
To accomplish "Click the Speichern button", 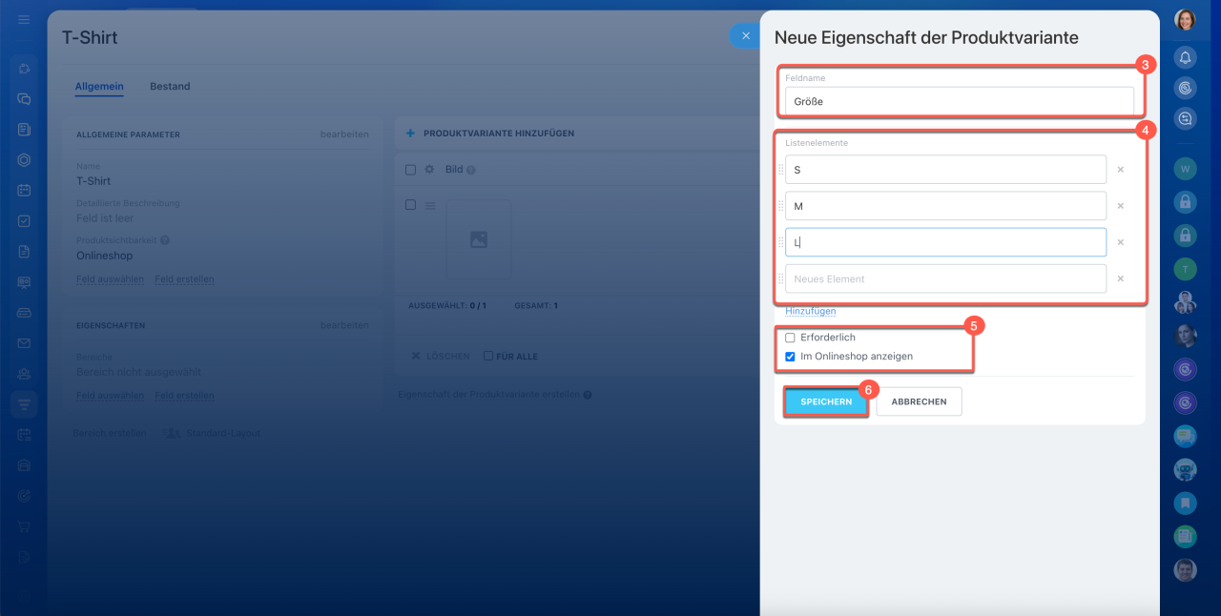I will tap(826, 401).
